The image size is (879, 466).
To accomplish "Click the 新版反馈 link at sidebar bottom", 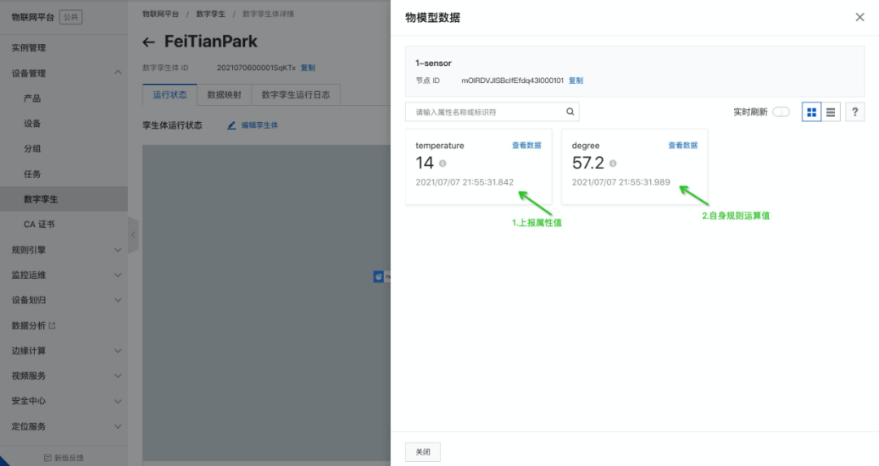I will click(x=69, y=458).
